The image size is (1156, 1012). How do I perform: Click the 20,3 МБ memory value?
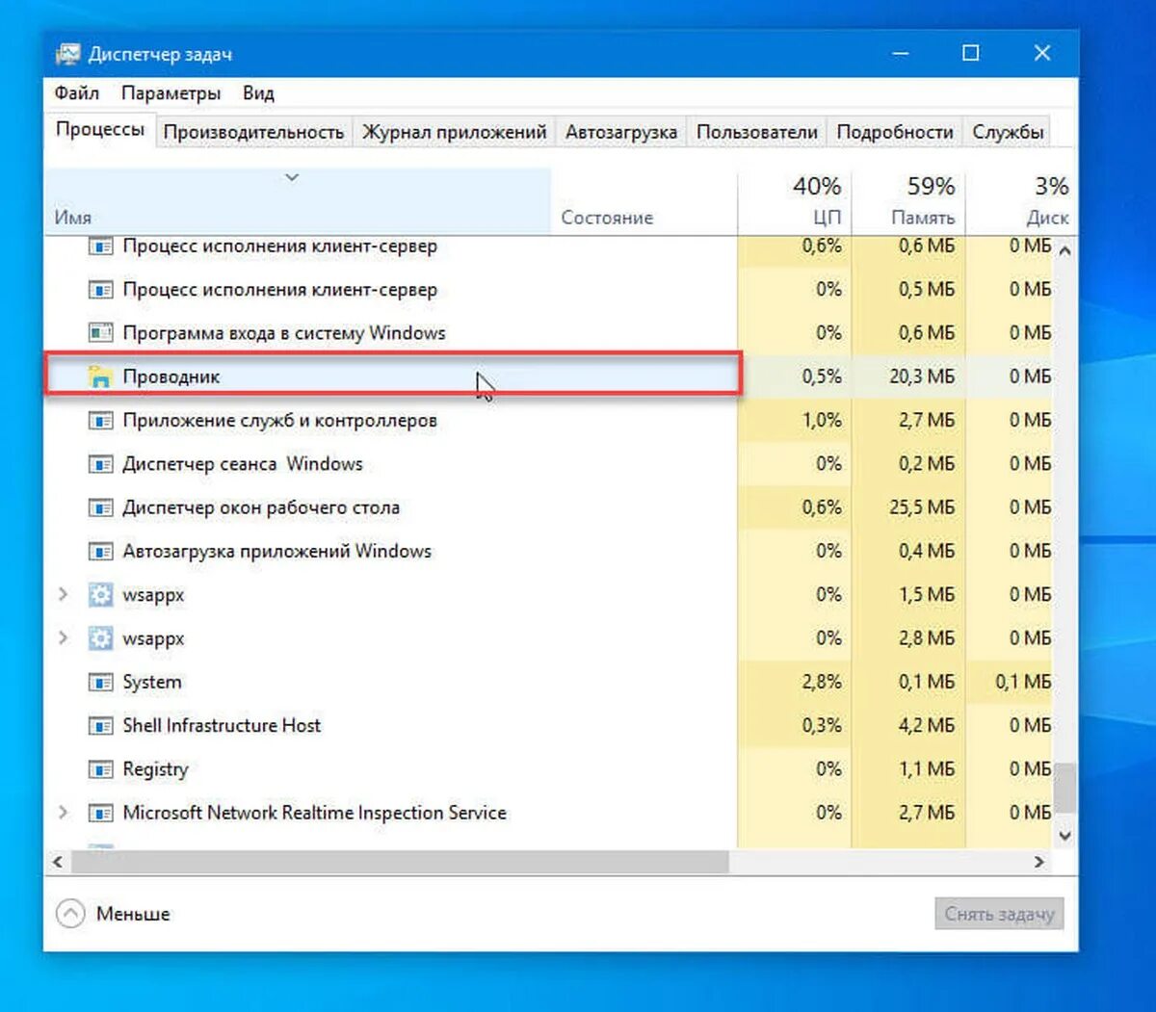[922, 376]
